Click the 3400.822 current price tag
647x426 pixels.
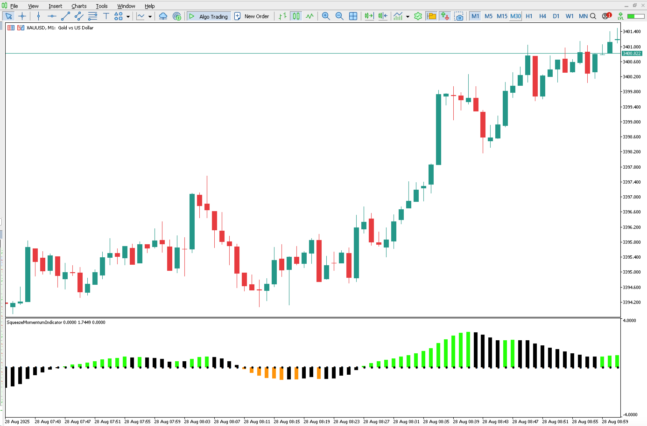point(632,54)
